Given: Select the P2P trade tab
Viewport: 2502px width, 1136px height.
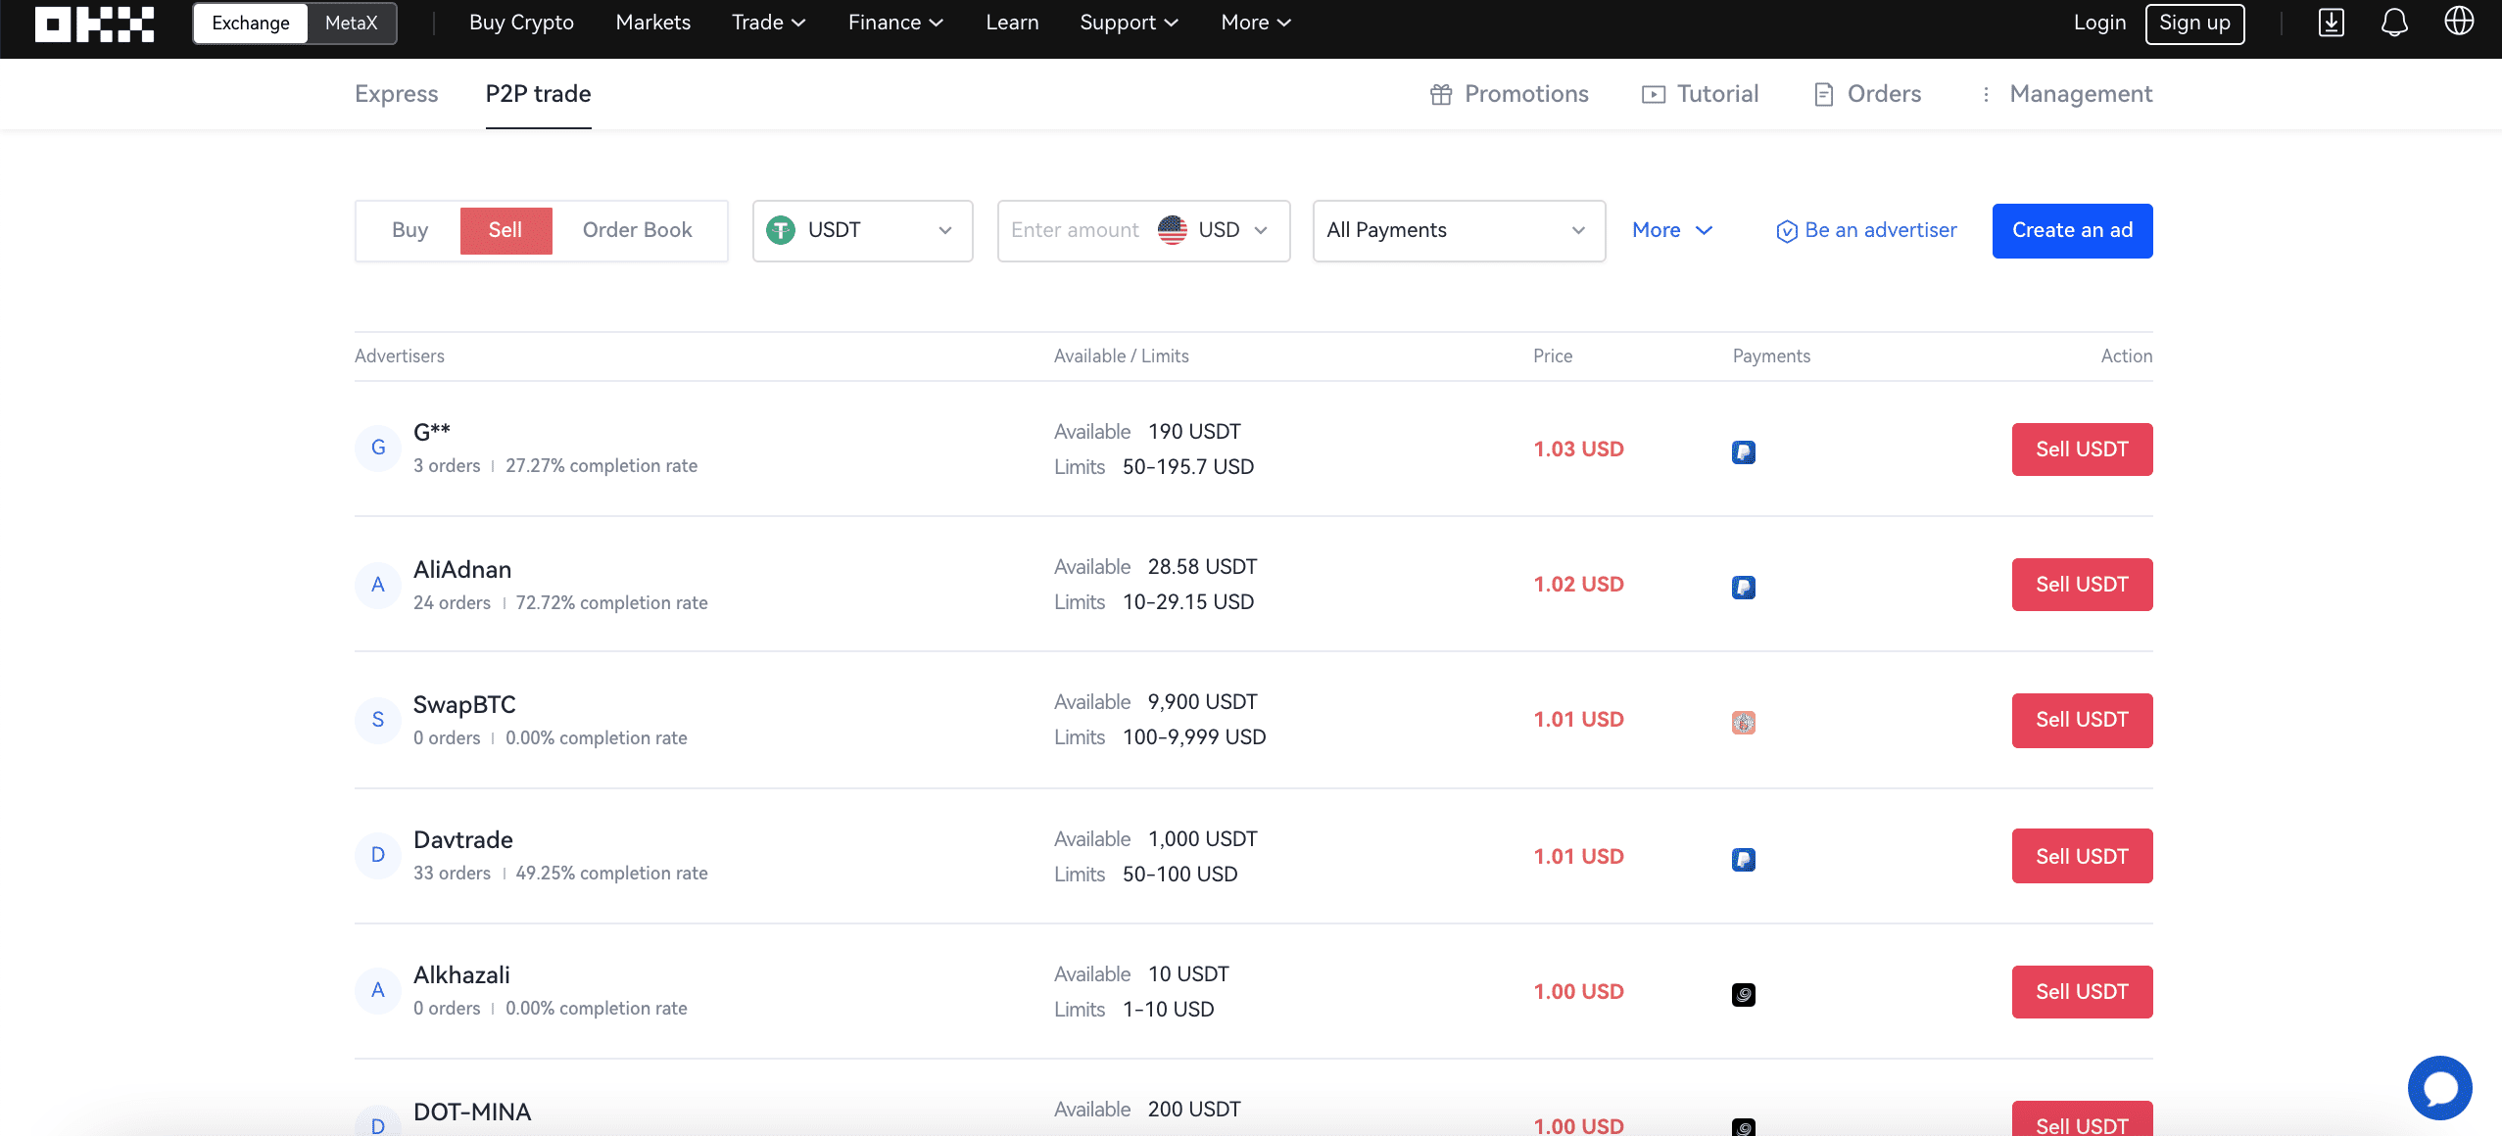Looking at the screenshot, I should 539,94.
